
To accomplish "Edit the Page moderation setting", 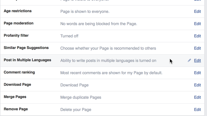I will pos(197,24).
